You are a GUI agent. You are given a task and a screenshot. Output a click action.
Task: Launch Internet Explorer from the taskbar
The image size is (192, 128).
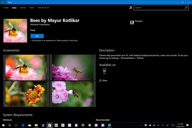point(109,125)
